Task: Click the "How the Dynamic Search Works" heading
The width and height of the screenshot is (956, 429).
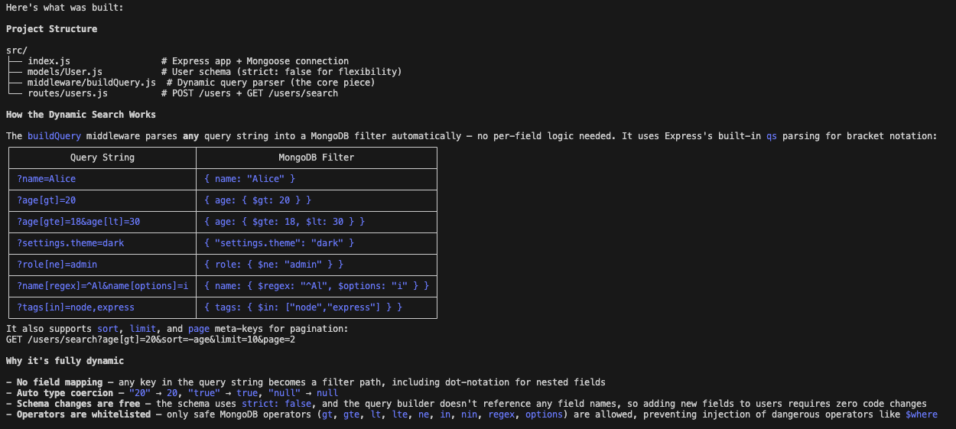Action: (x=81, y=115)
